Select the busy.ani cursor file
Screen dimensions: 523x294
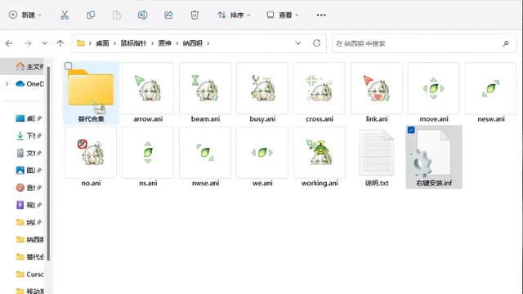(262, 92)
